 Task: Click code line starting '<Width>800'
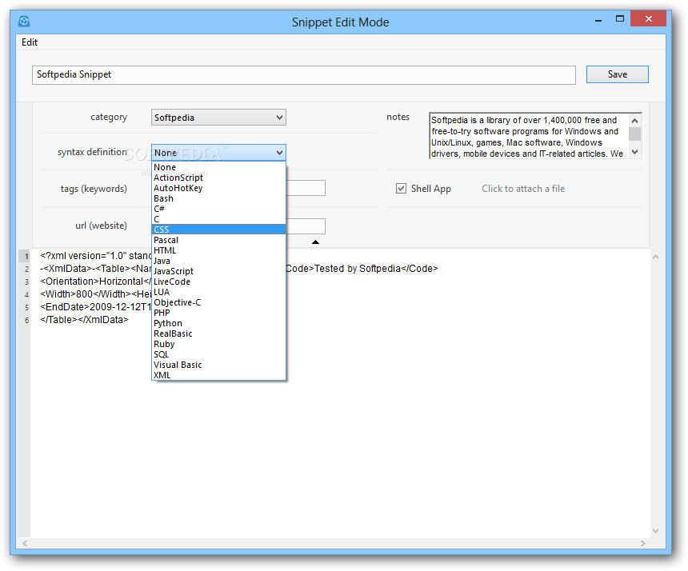click(x=95, y=294)
